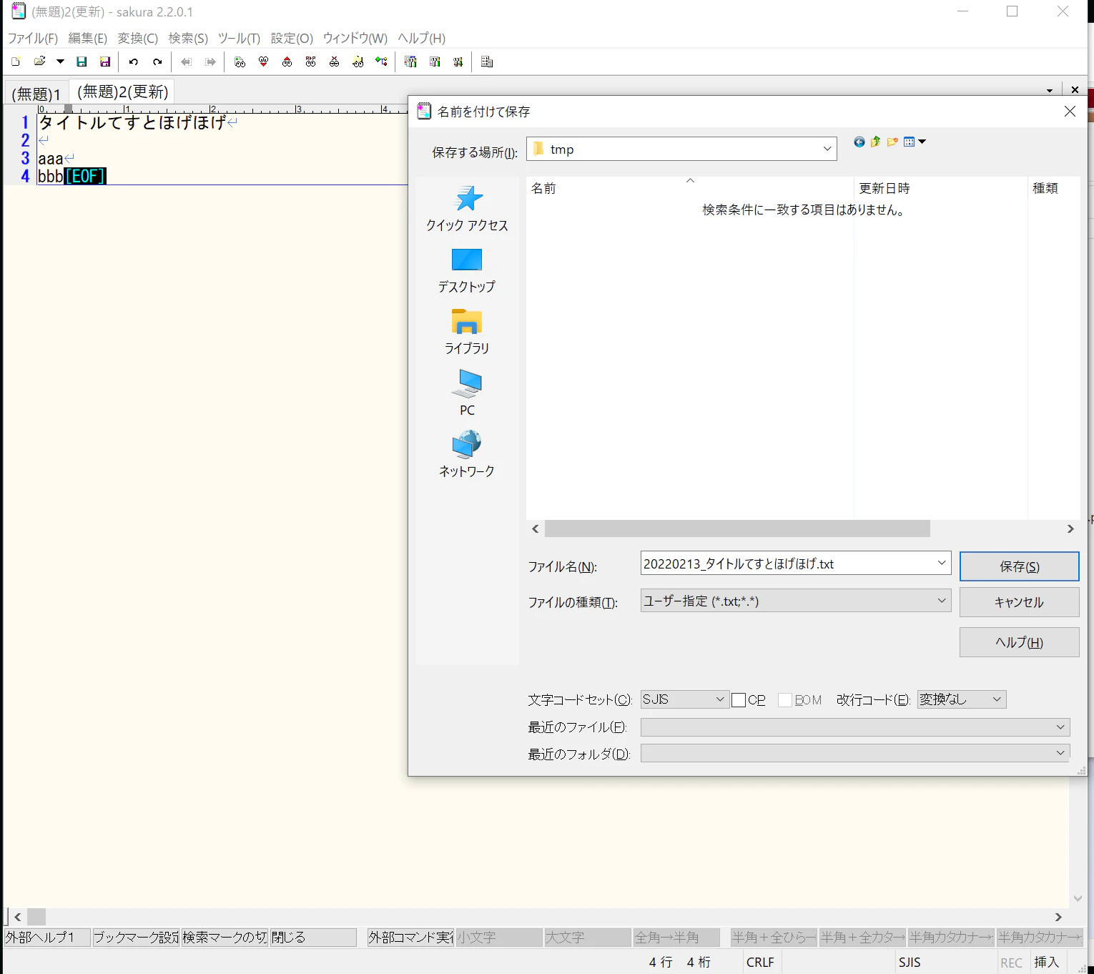This screenshot has height=974, width=1094.
Task: Open the 編集(E) menu
Action: point(88,38)
